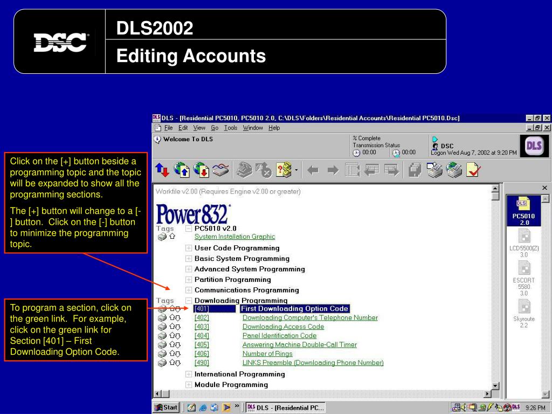Click the grayed disconnect toolbar icon with X
This screenshot has height=414, width=552.
[x=263, y=170]
